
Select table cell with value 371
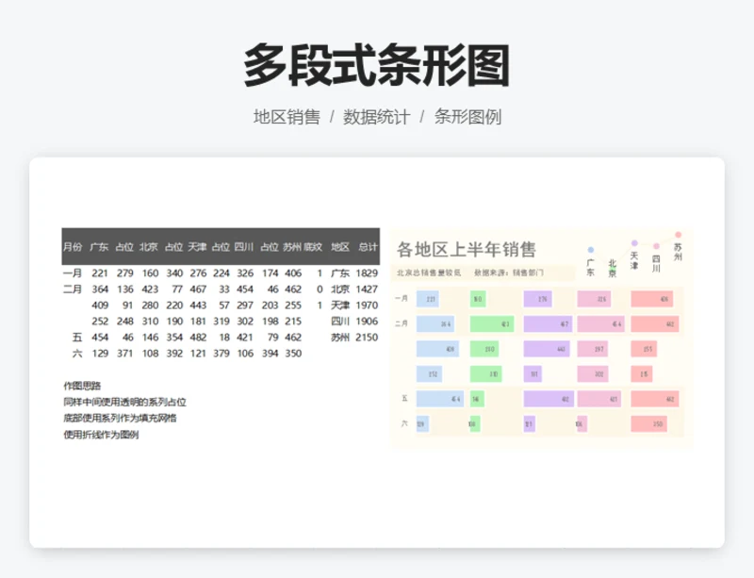(125, 354)
